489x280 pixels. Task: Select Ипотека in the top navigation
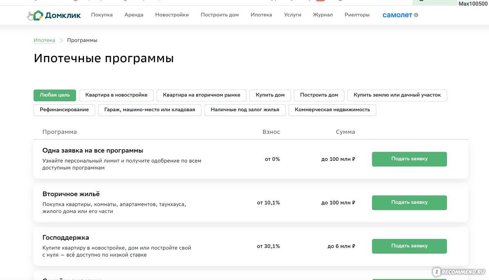pyautogui.click(x=261, y=15)
